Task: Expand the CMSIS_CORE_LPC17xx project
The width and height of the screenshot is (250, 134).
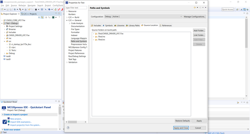Action: point(2,20)
